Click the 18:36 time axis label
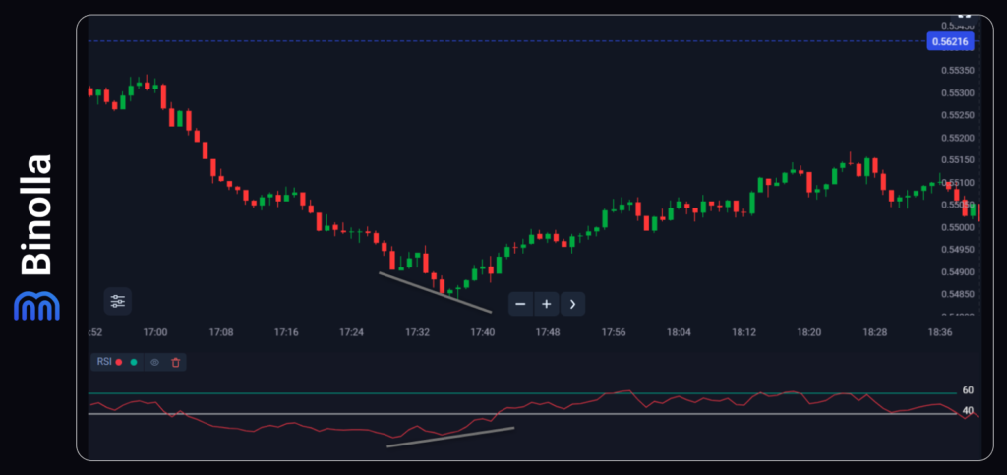1007x475 pixels. (940, 332)
